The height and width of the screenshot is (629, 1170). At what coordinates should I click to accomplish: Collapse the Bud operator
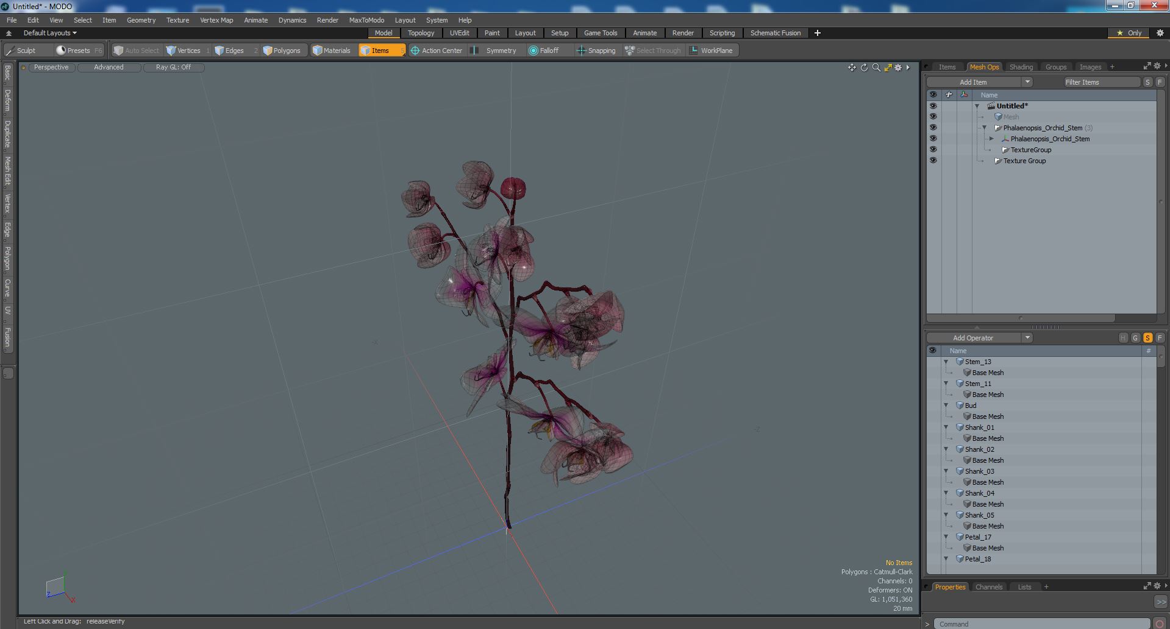(x=946, y=406)
